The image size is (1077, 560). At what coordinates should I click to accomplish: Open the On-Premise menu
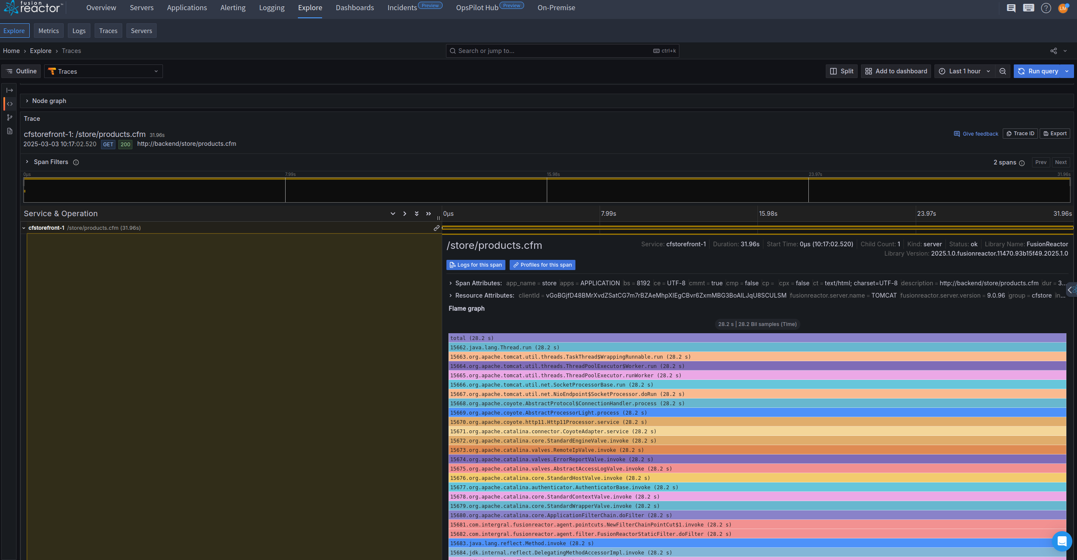tap(556, 8)
